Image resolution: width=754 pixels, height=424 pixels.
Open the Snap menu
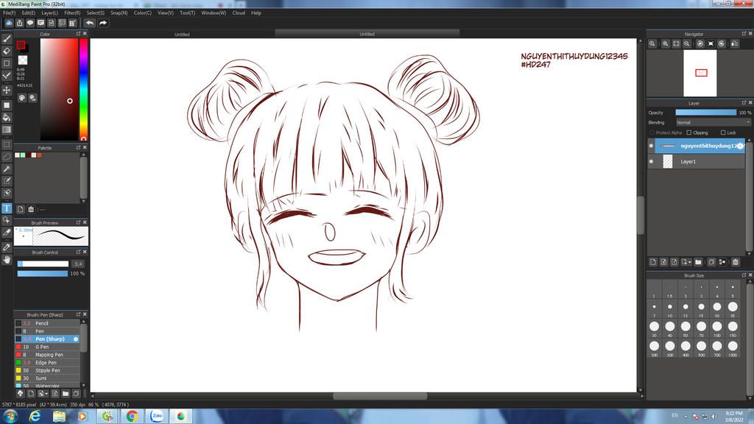coord(119,13)
